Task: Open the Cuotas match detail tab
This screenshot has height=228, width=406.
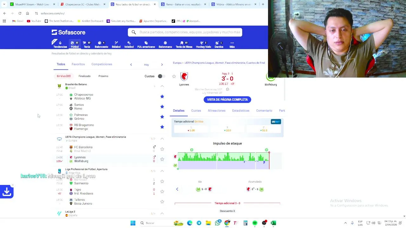Action: 196,111
